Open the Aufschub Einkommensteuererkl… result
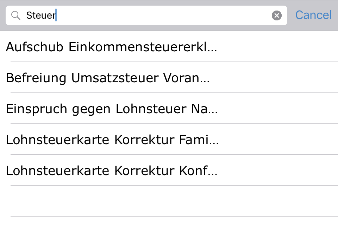The width and height of the screenshot is (338, 225). click(x=111, y=47)
